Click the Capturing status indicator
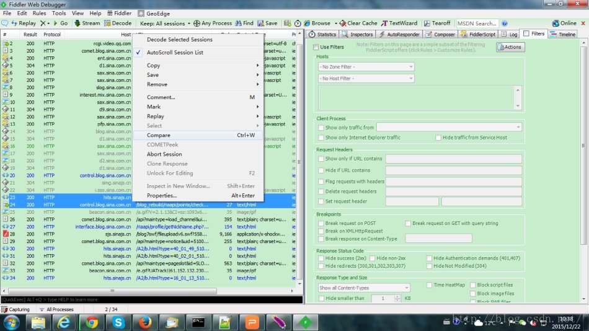Screen dimensions: 589x331 (15, 309)
